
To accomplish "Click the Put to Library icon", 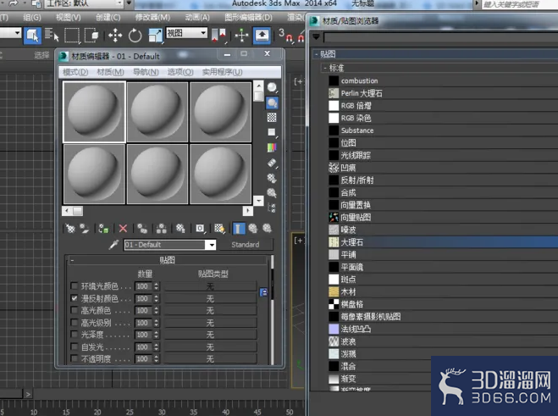I will (x=180, y=228).
